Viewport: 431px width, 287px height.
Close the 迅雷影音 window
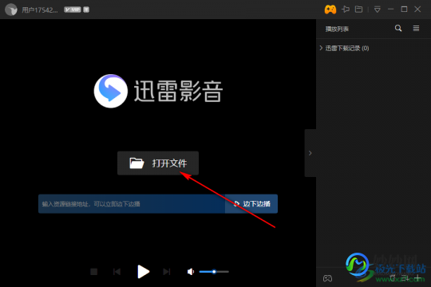coord(417,10)
